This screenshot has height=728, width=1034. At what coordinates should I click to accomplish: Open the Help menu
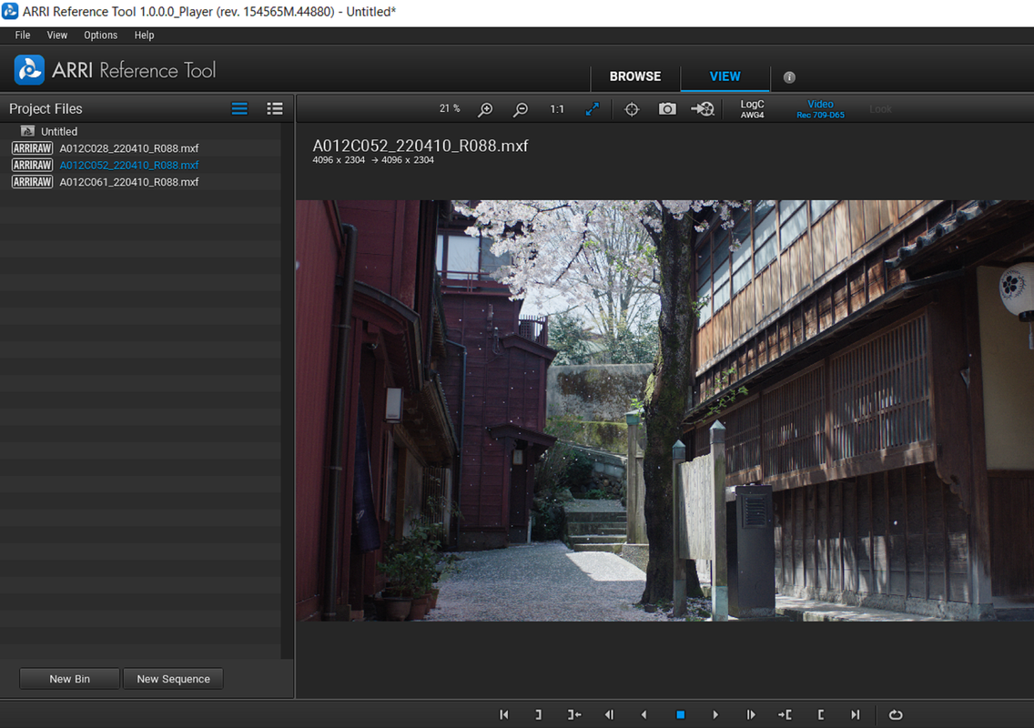pyautogui.click(x=144, y=35)
